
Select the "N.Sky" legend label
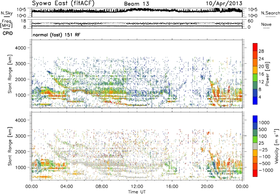click(x=7, y=13)
